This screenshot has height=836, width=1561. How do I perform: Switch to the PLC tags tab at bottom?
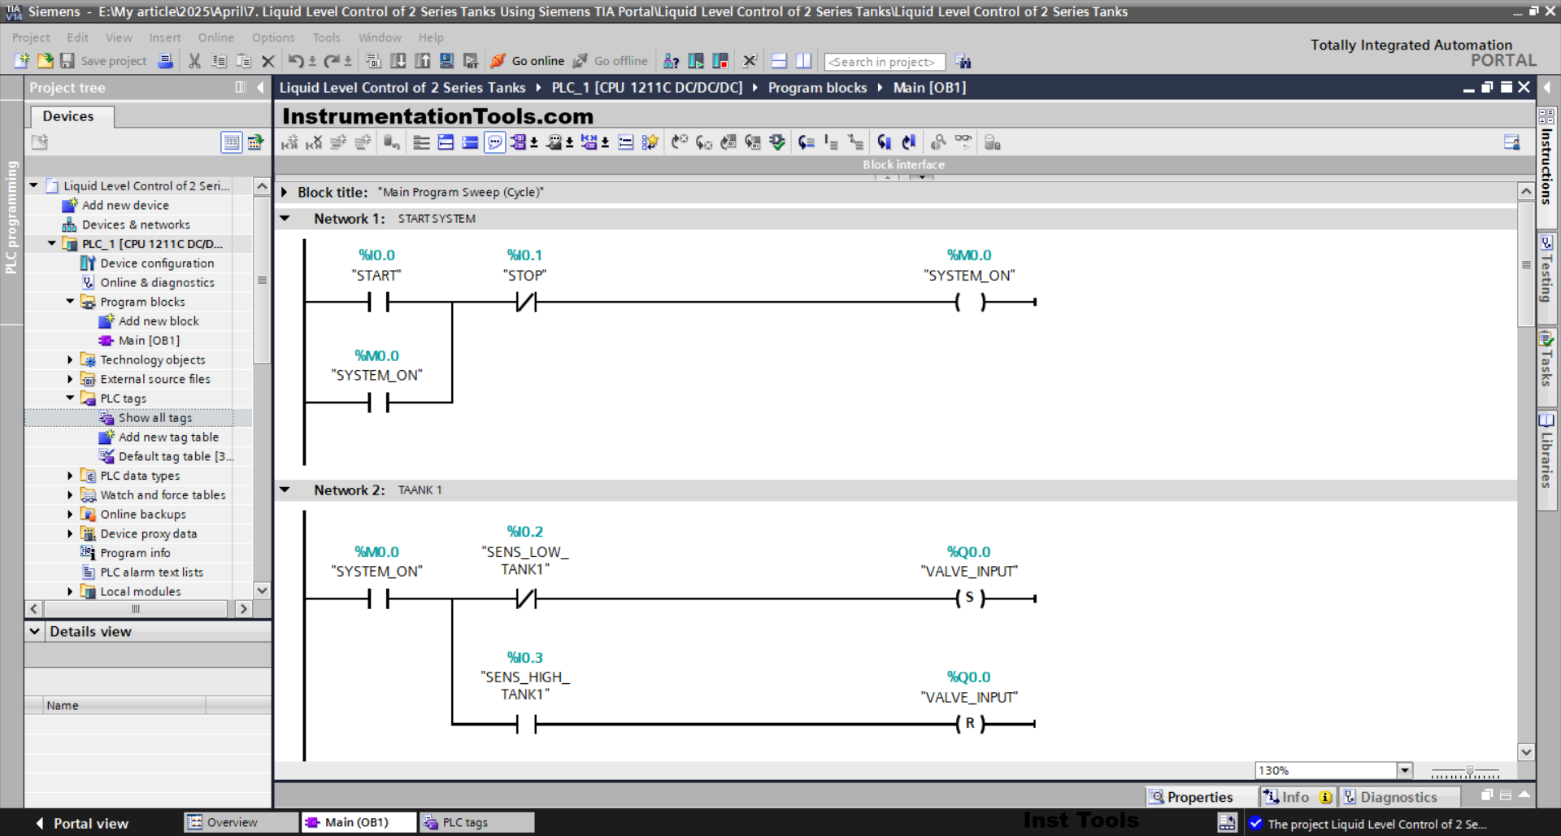[476, 822]
